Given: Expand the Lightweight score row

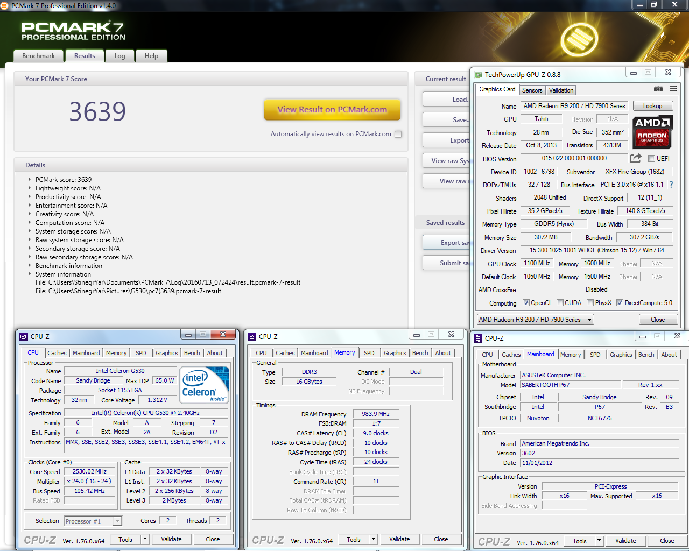Looking at the screenshot, I should [x=30, y=188].
